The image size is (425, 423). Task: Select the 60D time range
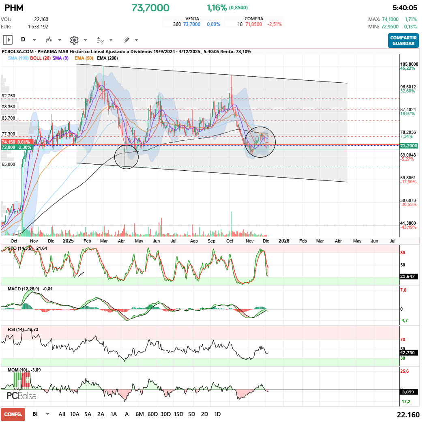[152, 414]
